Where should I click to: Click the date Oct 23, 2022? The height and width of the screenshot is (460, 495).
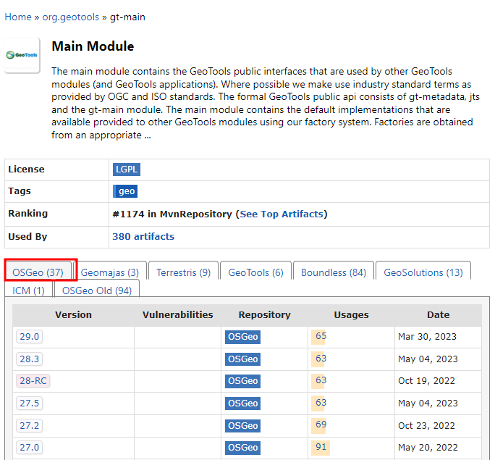point(426,425)
